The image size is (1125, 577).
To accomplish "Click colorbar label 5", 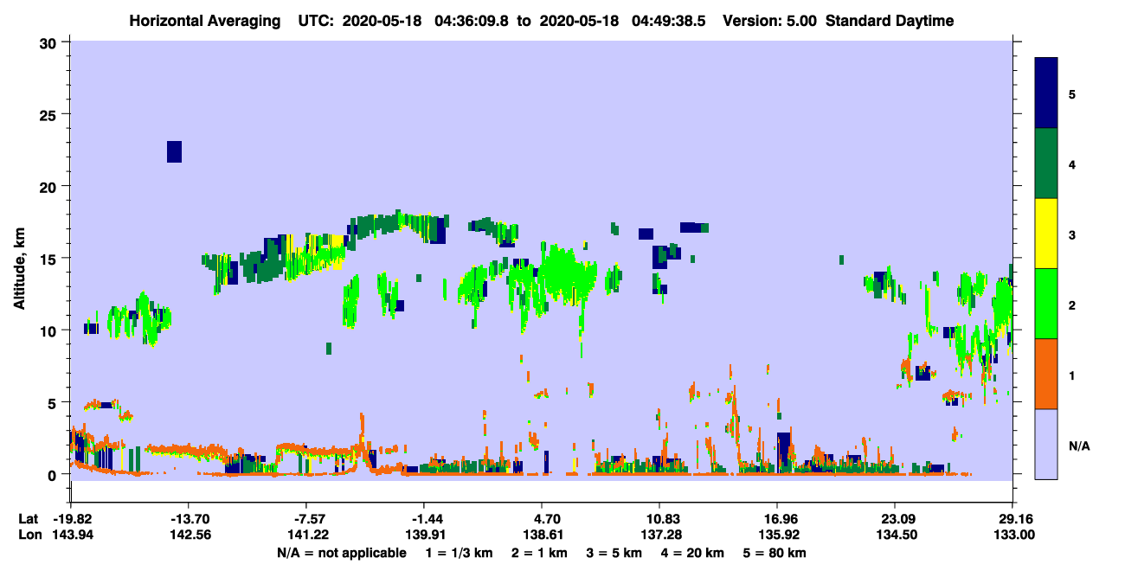I will pyautogui.click(x=1072, y=94).
